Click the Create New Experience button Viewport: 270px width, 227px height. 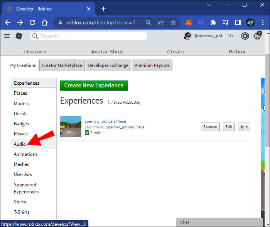click(94, 85)
